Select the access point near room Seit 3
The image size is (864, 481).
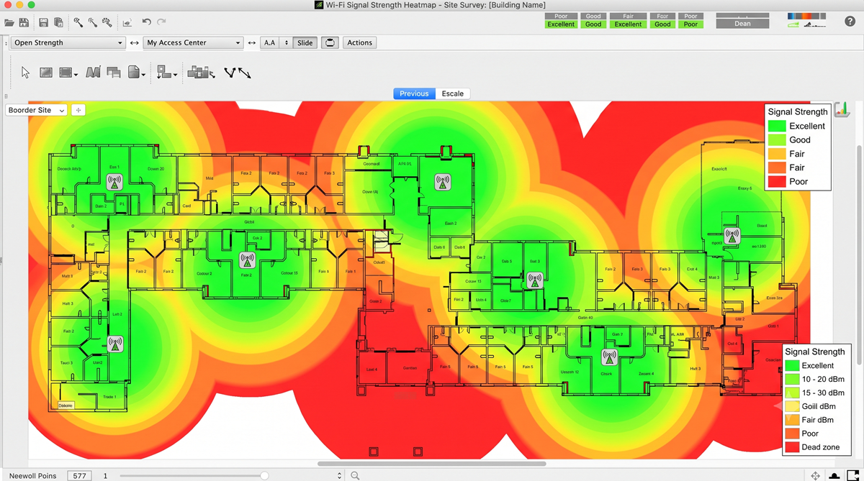[x=534, y=280]
